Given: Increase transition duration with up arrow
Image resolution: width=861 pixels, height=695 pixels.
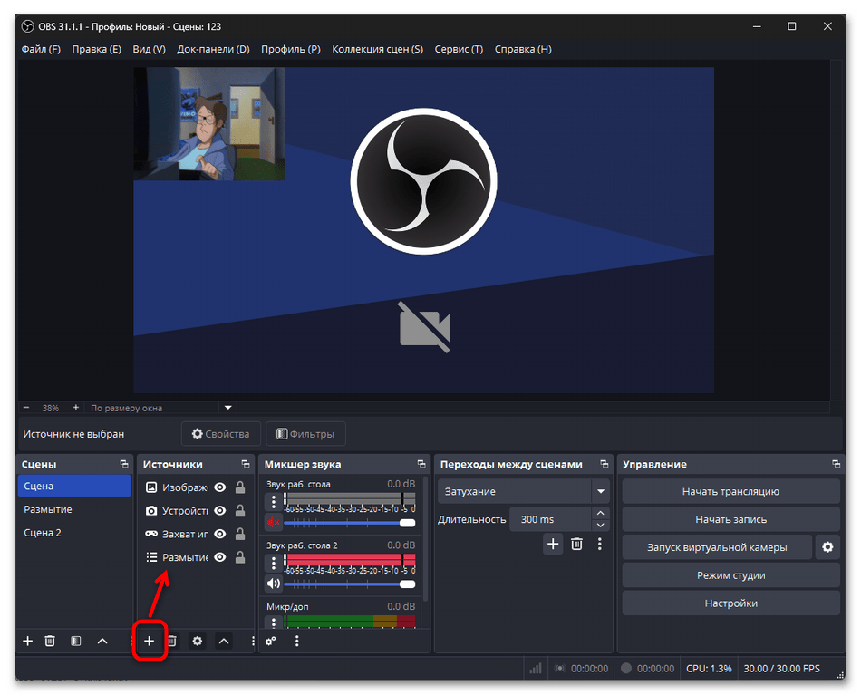Looking at the screenshot, I should point(600,514).
